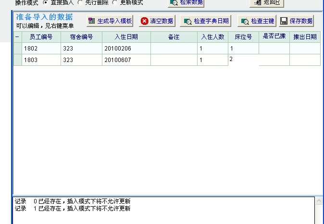Run 检查字典日期 check
The image size is (324, 224).
(207, 21)
